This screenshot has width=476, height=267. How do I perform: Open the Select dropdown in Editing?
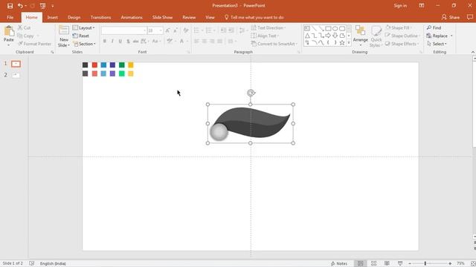pyautogui.click(x=437, y=44)
